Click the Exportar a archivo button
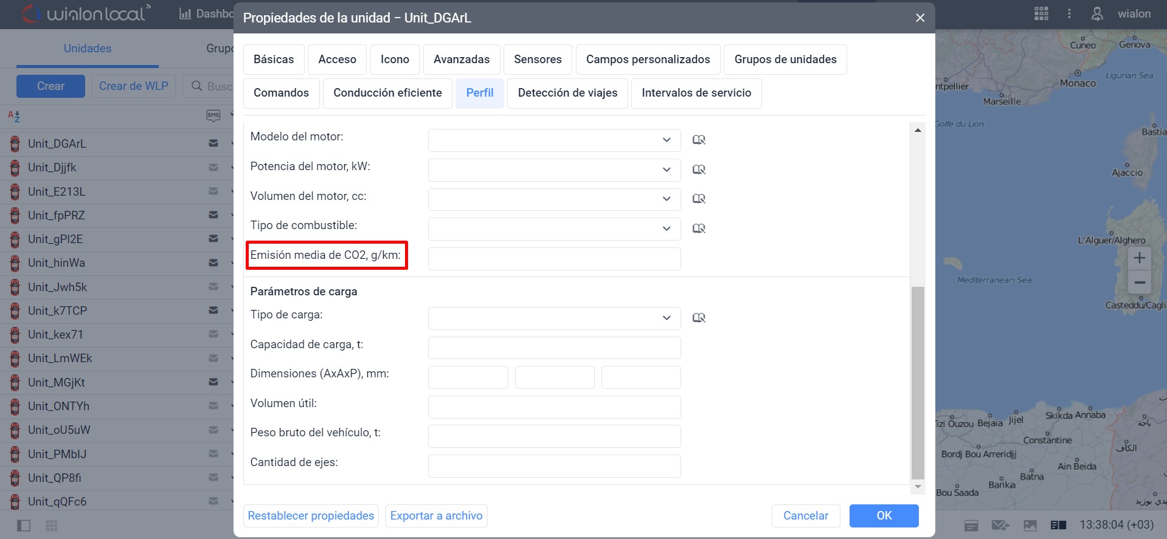This screenshot has width=1167, height=539. click(x=436, y=515)
